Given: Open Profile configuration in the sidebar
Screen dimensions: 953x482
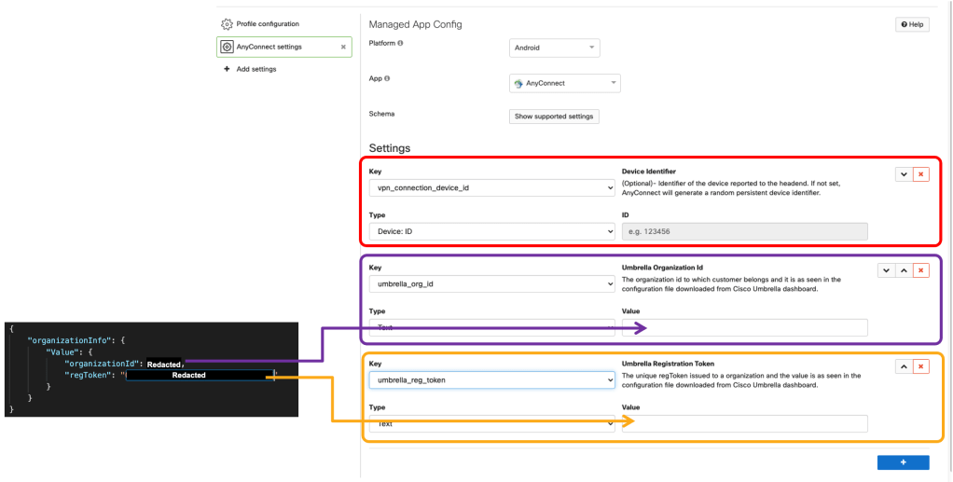Looking at the screenshot, I should [267, 23].
